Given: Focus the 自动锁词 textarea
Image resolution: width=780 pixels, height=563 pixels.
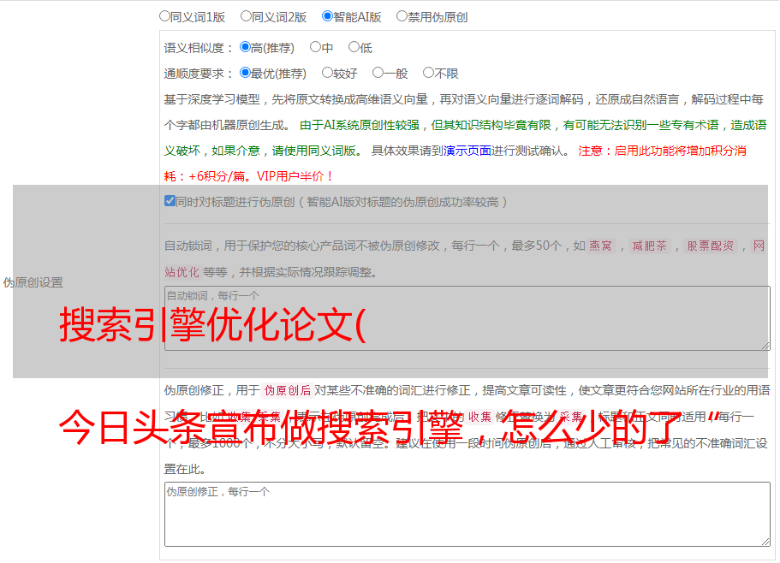Looking at the screenshot, I should (467, 318).
